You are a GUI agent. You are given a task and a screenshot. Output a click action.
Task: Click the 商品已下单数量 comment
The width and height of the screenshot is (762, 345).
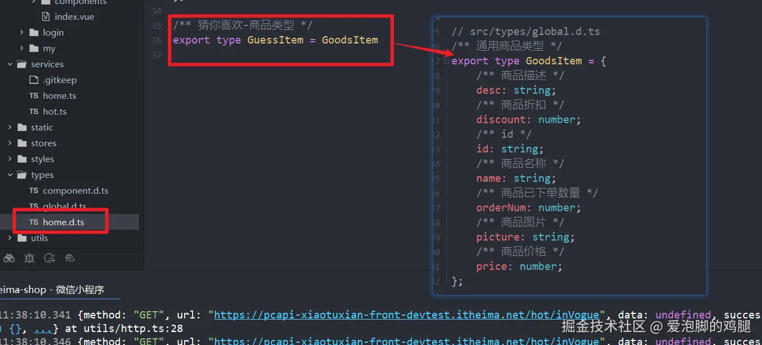coord(537,193)
